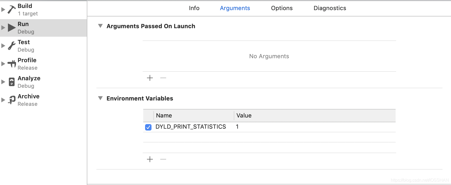Click the Archive icon in sidebar
451x185 pixels.
click(12, 100)
